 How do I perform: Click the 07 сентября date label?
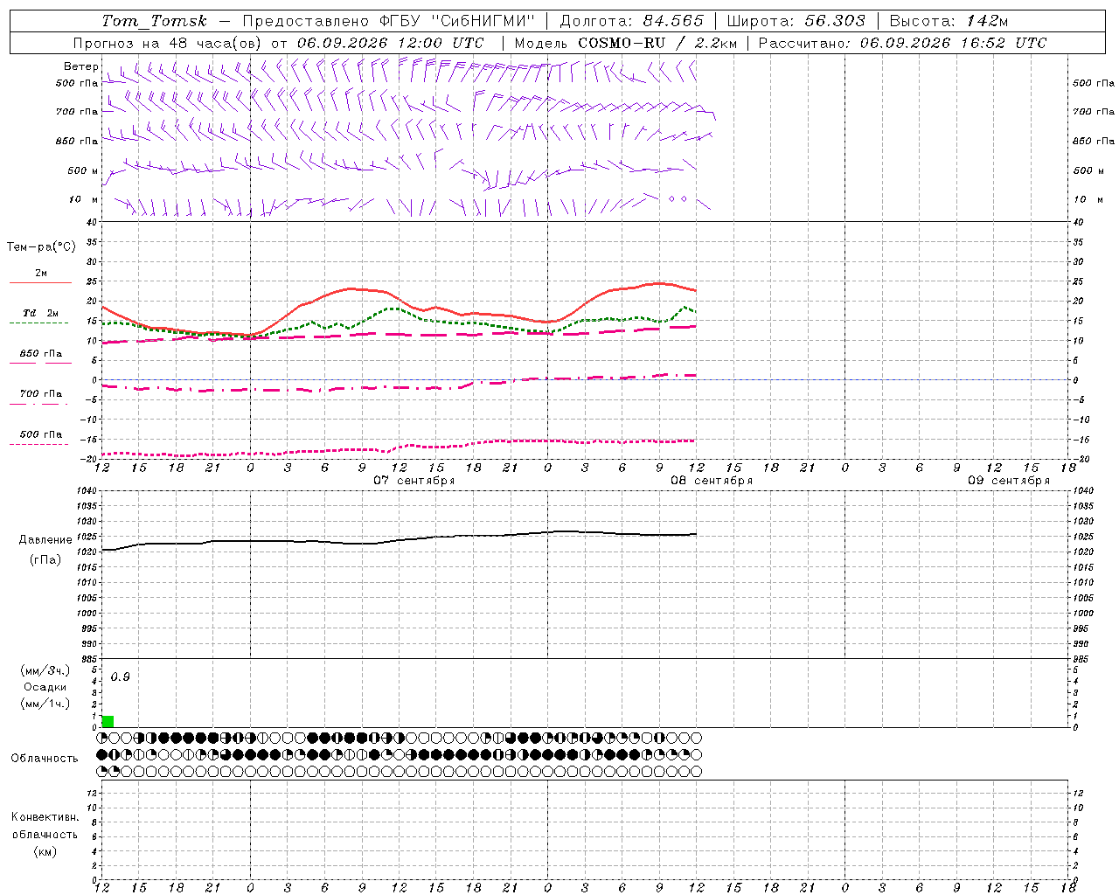click(414, 480)
